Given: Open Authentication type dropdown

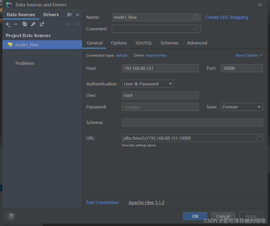Looking at the screenshot, I should pos(148,84).
